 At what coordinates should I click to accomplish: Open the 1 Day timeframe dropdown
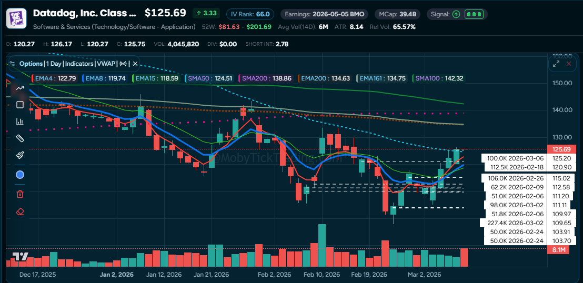tap(54, 64)
